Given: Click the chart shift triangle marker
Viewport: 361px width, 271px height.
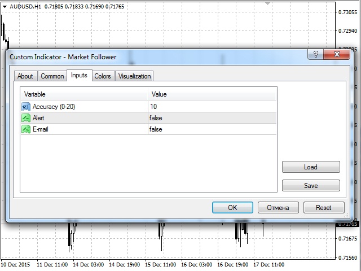Looking at the screenshot, I should point(267,4).
